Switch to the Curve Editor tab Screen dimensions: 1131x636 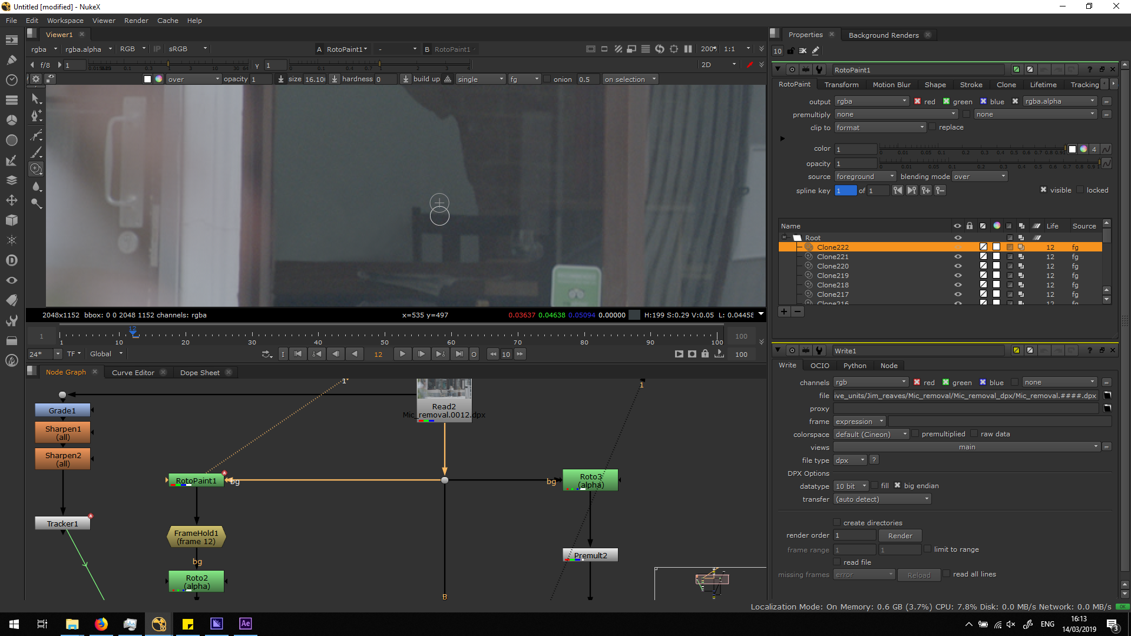pos(133,372)
